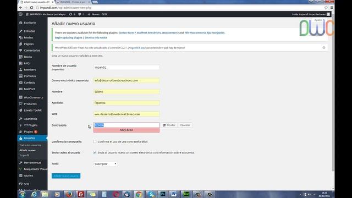Open Herramientas in the sidebar
This screenshot has height=198, width=352.
click(32, 163)
